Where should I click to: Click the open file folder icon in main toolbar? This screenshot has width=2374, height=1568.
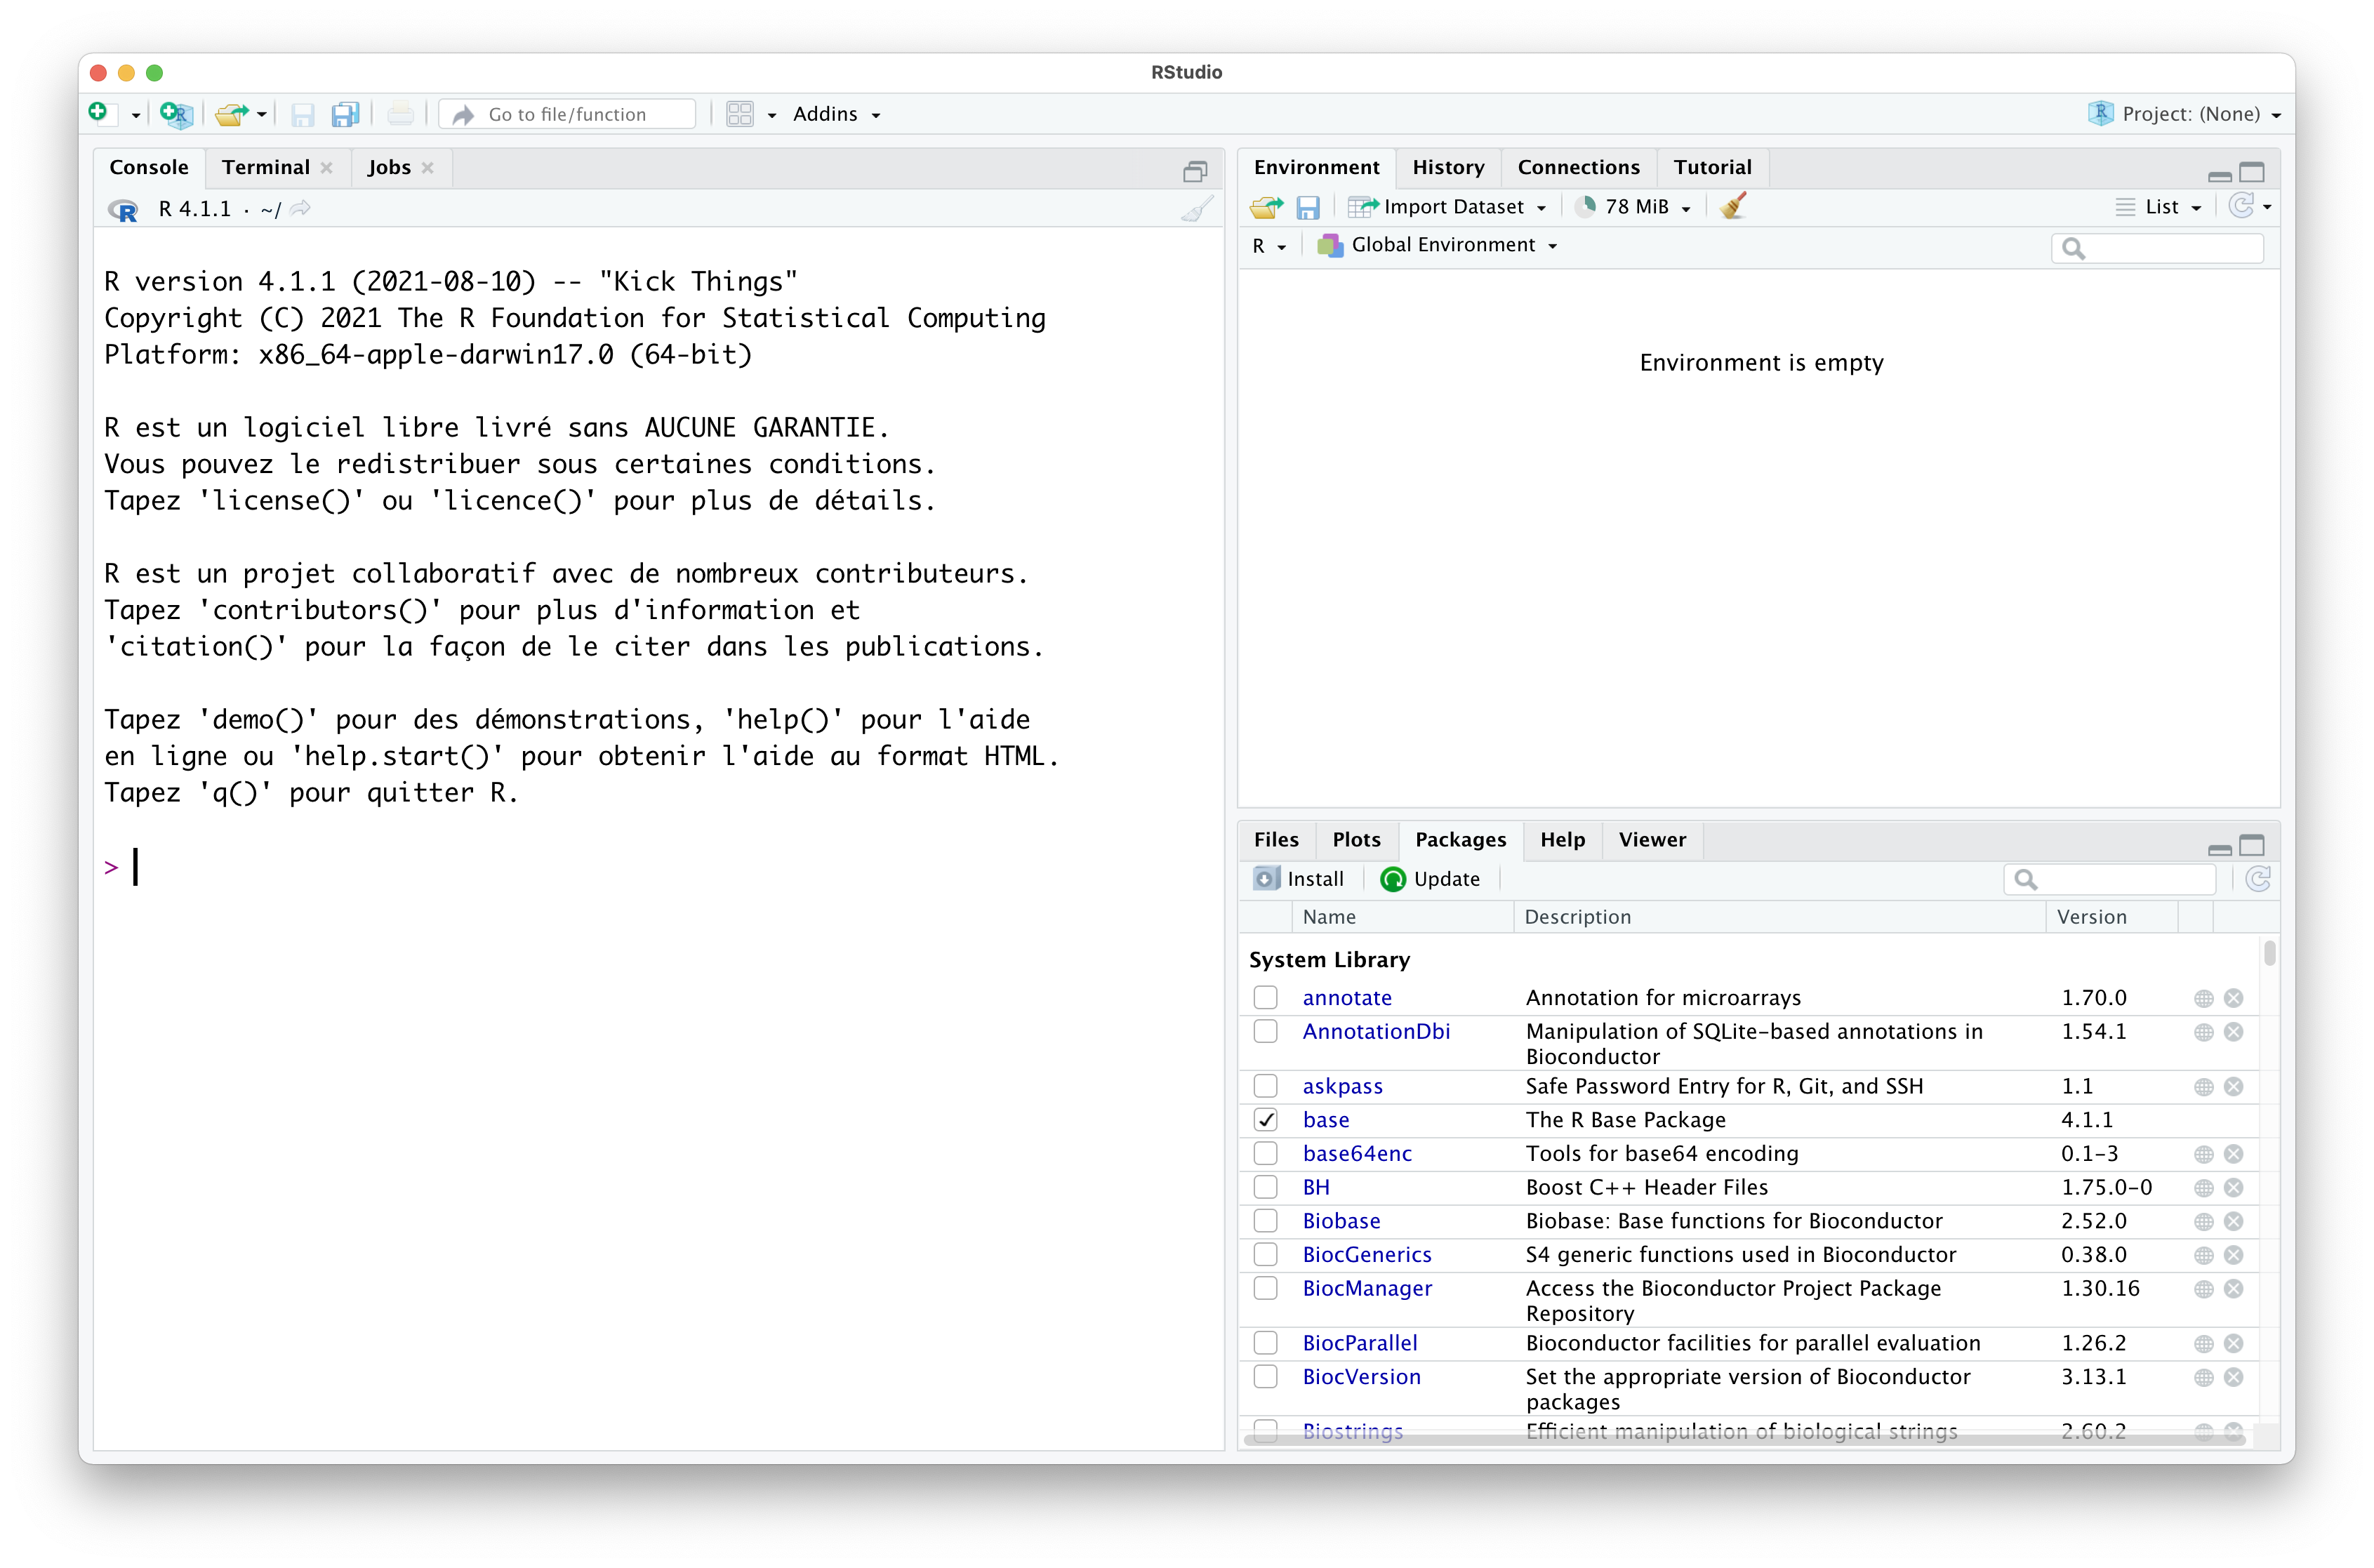[230, 114]
